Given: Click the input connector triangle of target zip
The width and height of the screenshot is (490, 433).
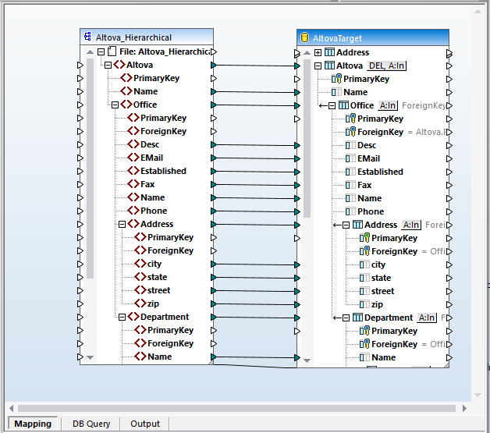Looking at the screenshot, I should [x=296, y=304].
